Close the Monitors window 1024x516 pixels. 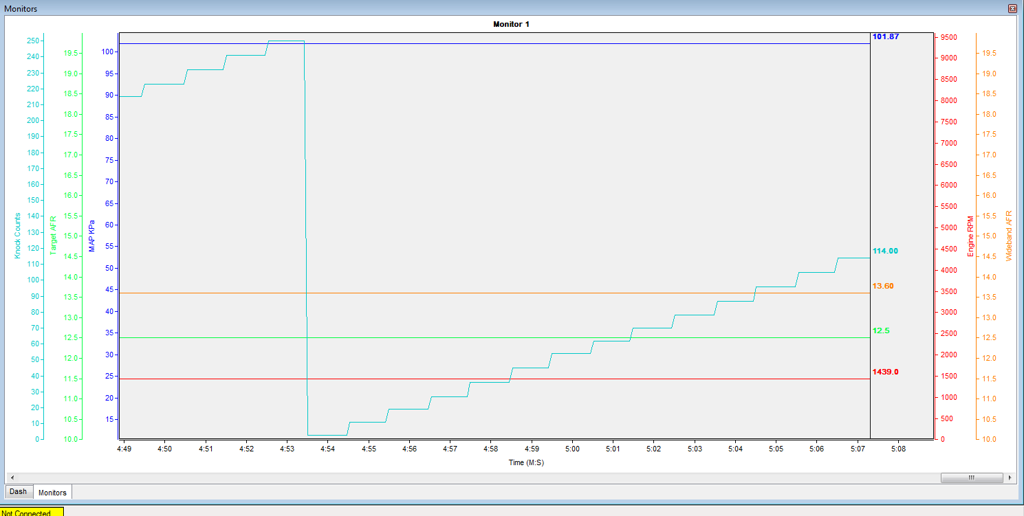click(1012, 8)
